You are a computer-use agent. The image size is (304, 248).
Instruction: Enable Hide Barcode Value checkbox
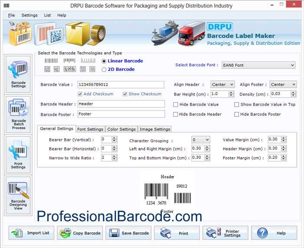click(175, 105)
